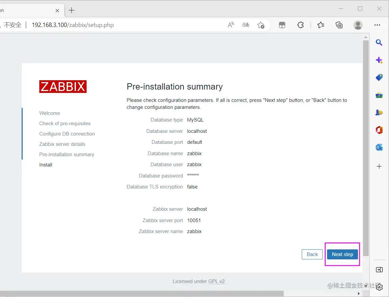Click the Pre-installation summary heading

(175, 87)
